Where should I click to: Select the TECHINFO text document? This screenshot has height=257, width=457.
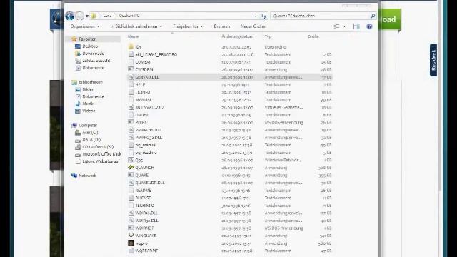pos(145,206)
